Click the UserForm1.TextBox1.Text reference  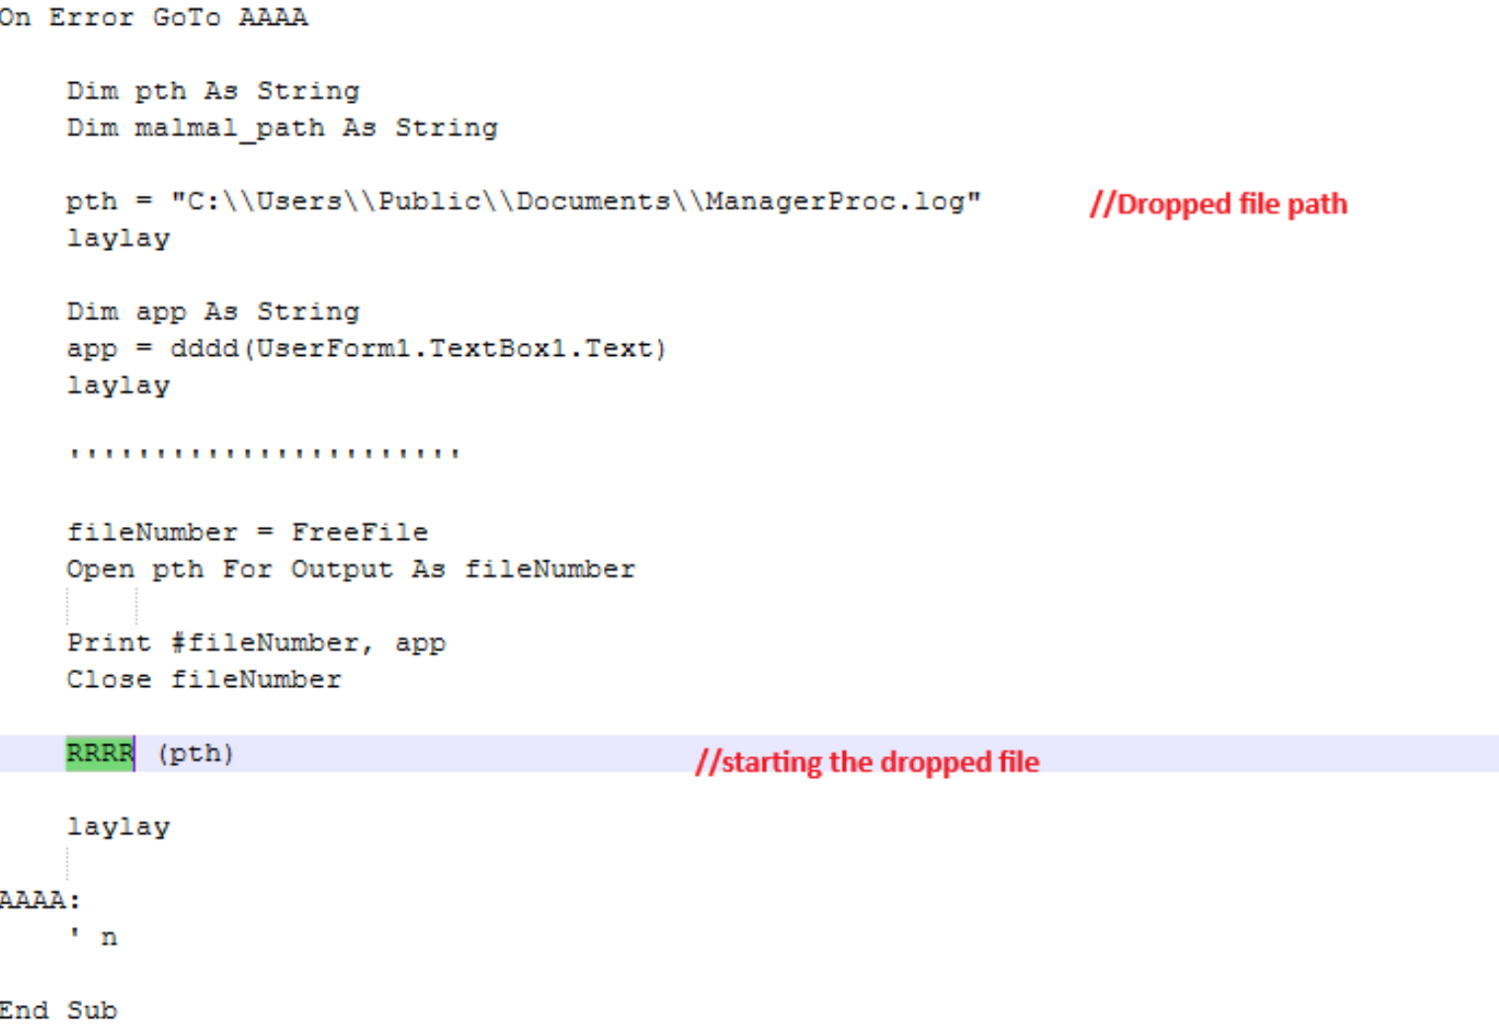[455, 348]
